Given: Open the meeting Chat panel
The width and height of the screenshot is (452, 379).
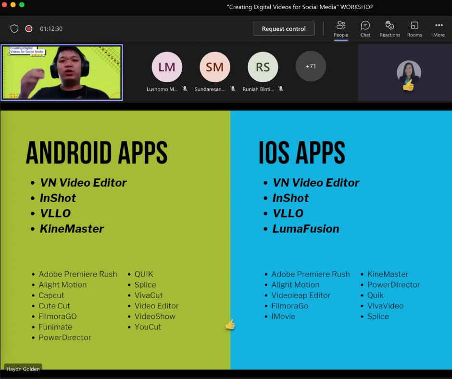Looking at the screenshot, I should (x=365, y=29).
